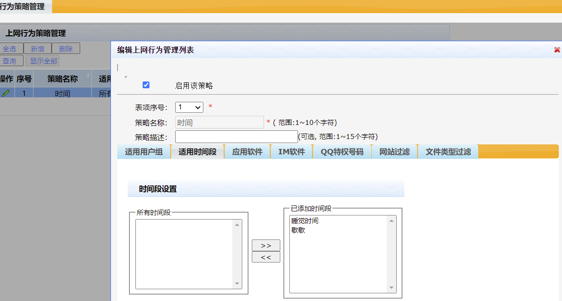562x301 pixels.
Task: Sort by the 策略名称 column header
Action: click(x=62, y=79)
